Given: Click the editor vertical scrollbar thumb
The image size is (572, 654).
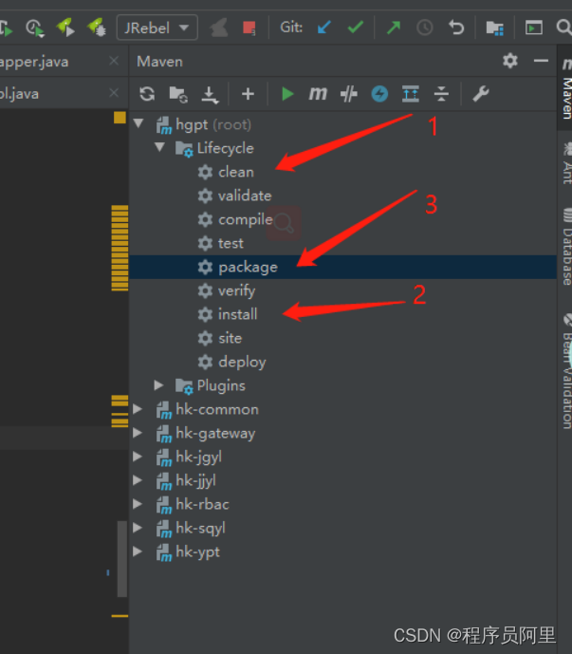Looking at the screenshot, I should click(x=122, y=559).
